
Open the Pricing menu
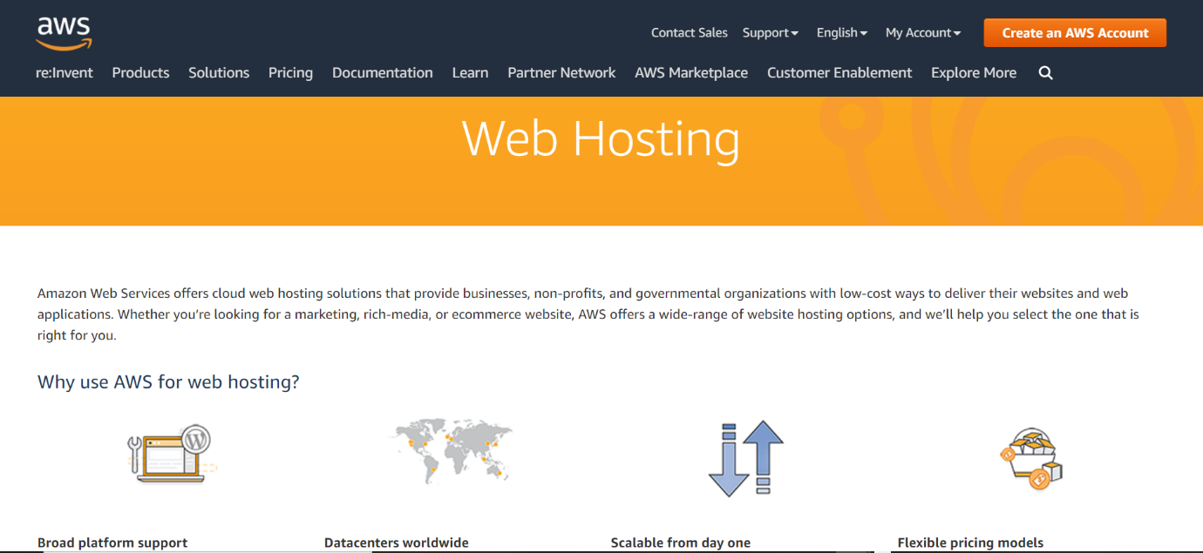coord(290,73)
